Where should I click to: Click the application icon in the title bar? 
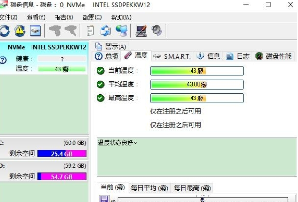click(x=3, y=5)
